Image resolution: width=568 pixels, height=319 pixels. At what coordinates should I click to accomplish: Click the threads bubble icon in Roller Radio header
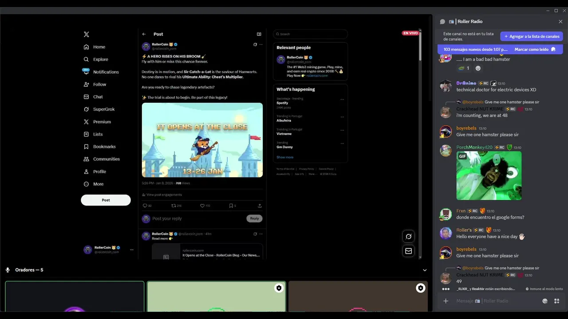click(x=442, y=22)
